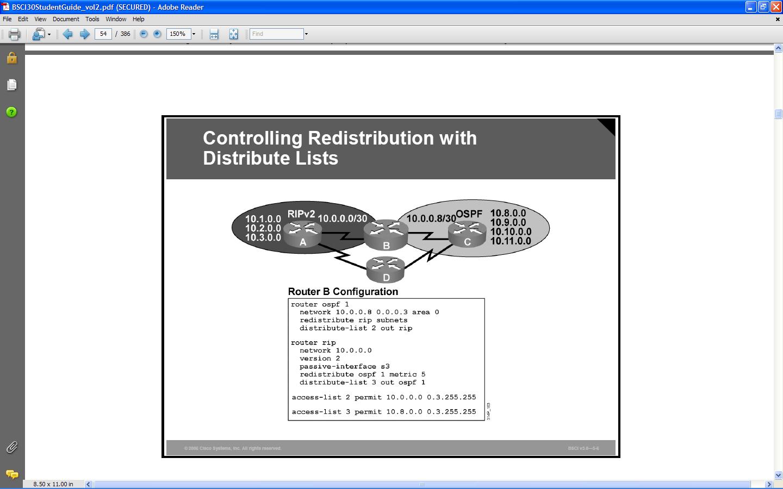
Task: Open the Security Settings padlock panel
Action: point(11,58)
